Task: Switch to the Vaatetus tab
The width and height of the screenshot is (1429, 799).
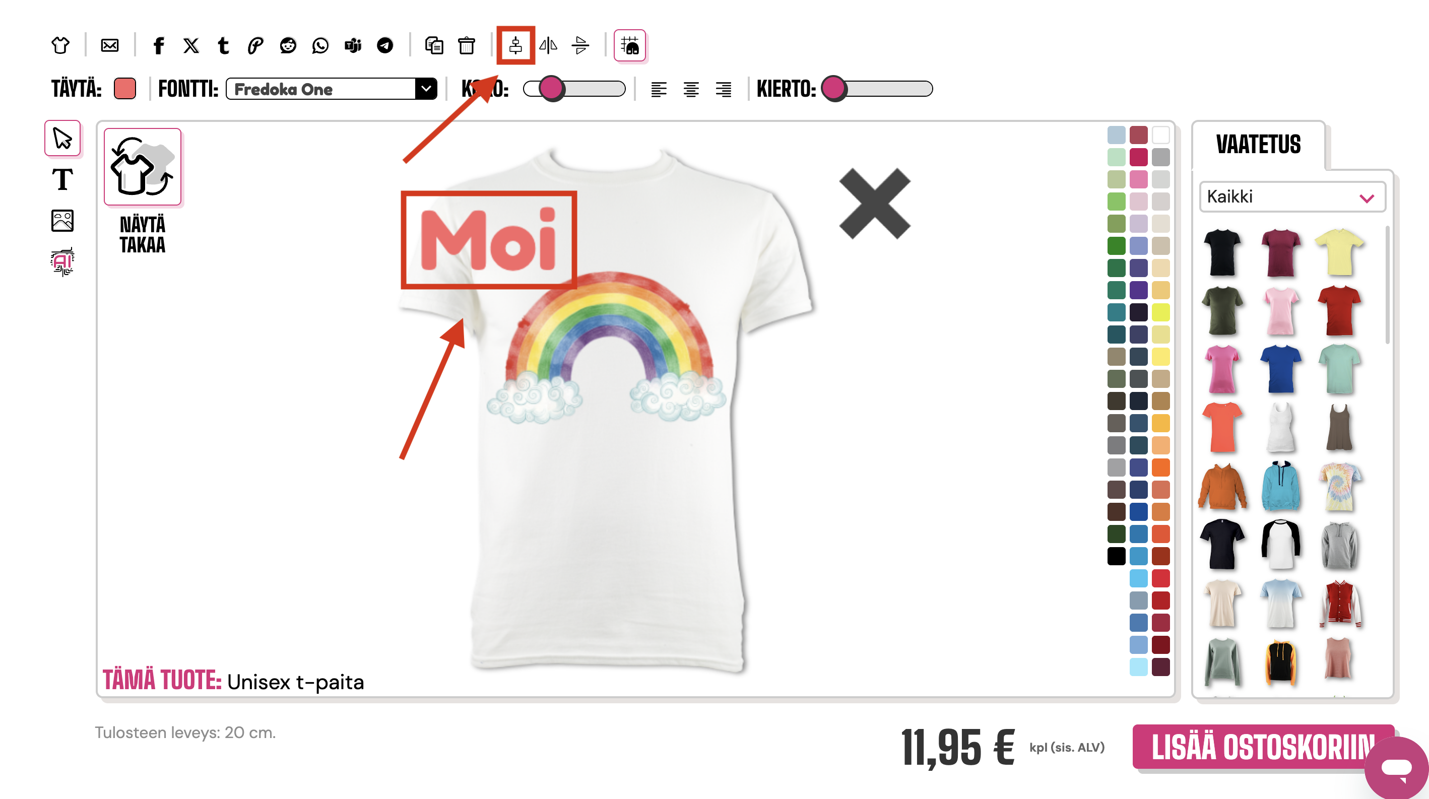Action: [1258, 145]
